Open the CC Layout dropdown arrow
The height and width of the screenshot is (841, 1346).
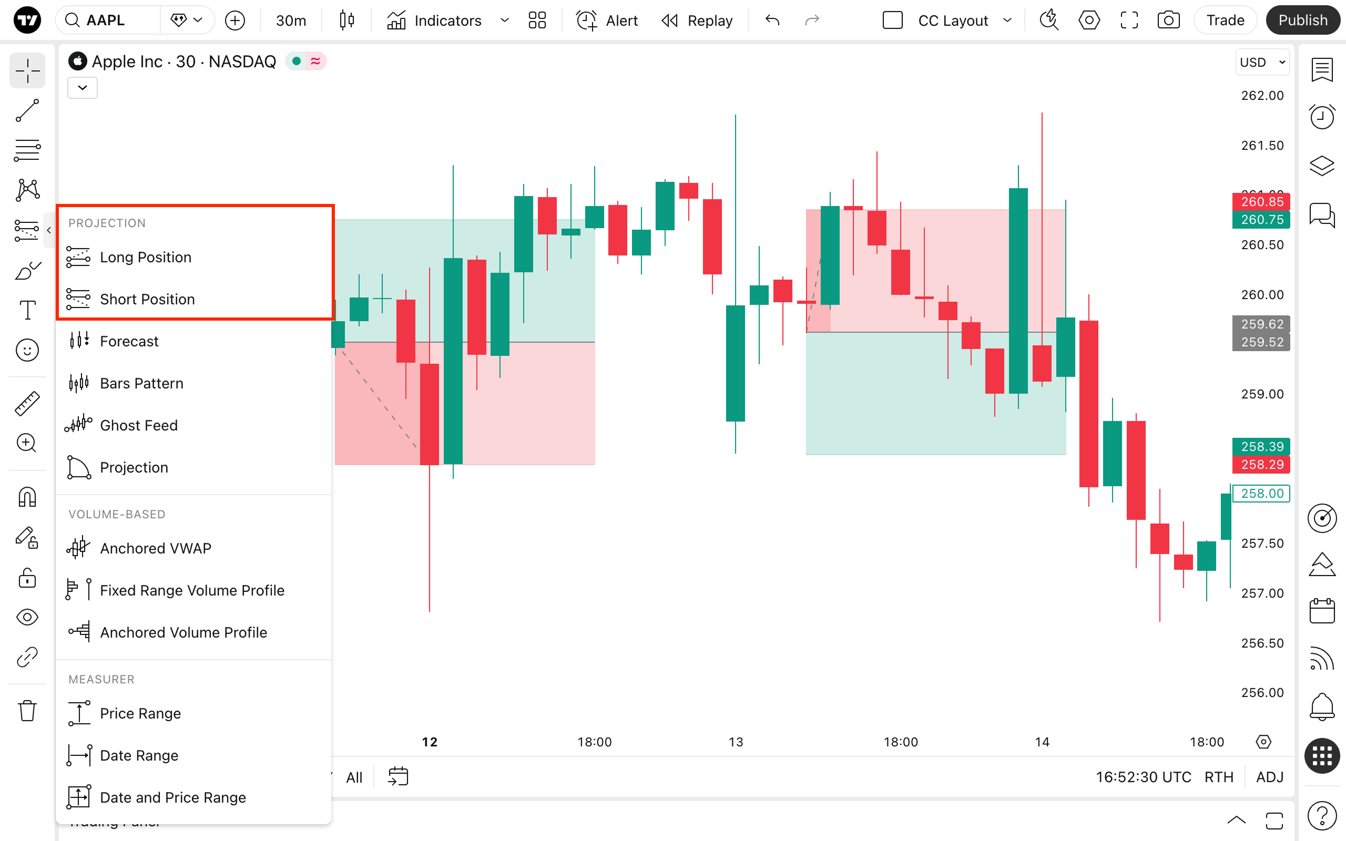(x=1007, y=20)
